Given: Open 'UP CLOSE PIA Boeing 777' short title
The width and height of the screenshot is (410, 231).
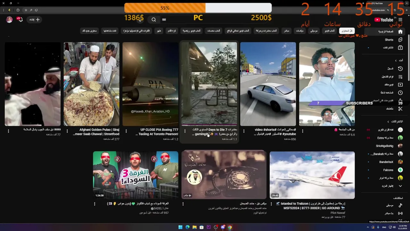Looking at the screenshot, I should pyautogui.click(x=157, y=132).
